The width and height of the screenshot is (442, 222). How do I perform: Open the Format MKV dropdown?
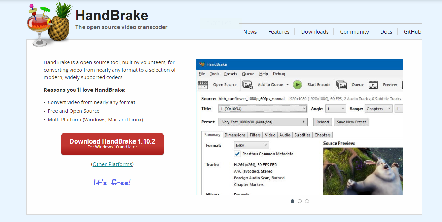pyautogui.click(x=251, y=145)
